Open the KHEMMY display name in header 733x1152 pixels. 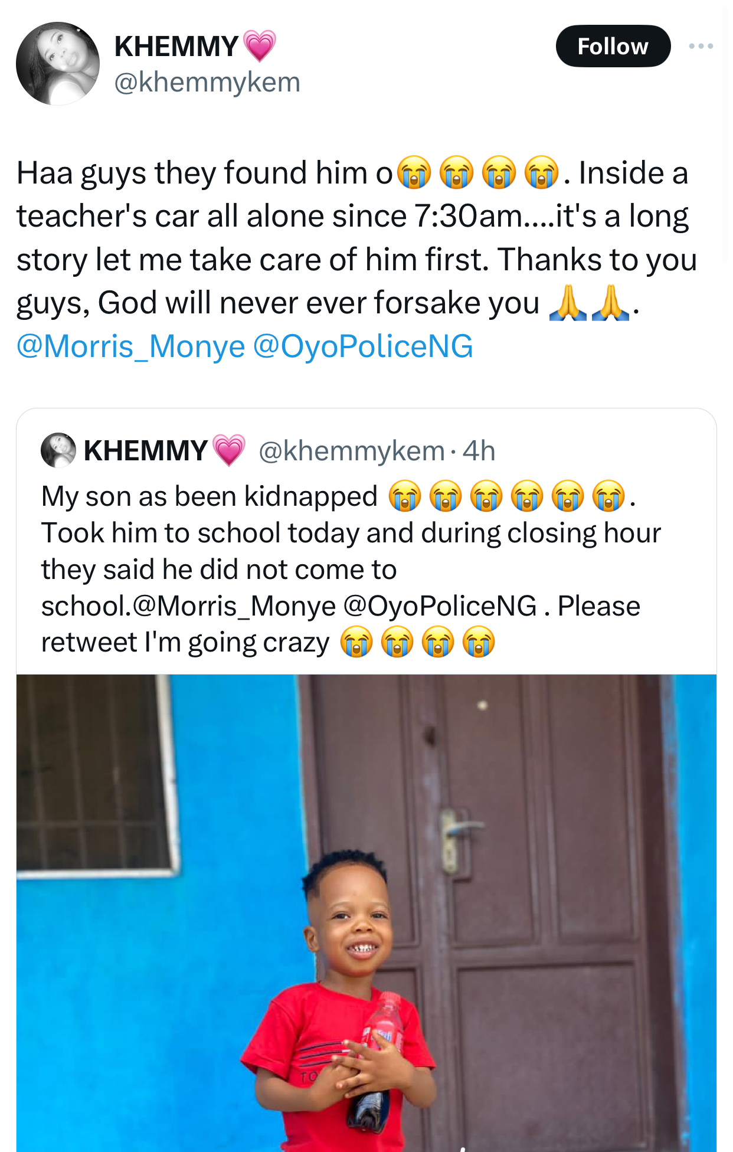coord(176,46)
